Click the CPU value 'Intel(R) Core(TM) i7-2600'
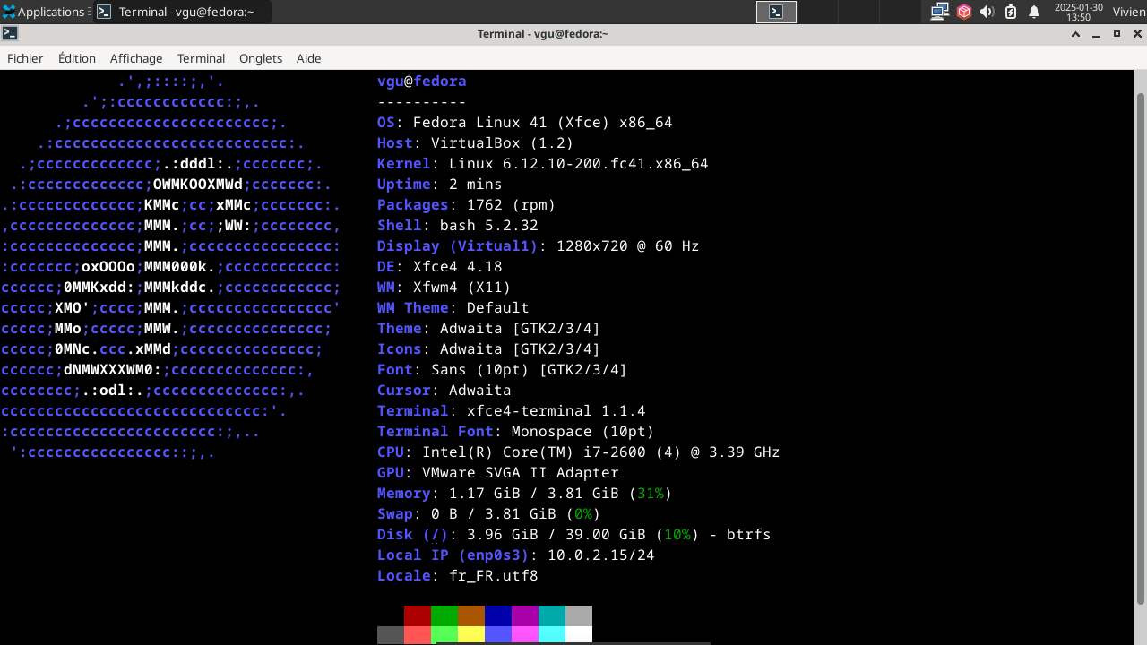This screenshot has height=645, width=1147. point(534,451)
